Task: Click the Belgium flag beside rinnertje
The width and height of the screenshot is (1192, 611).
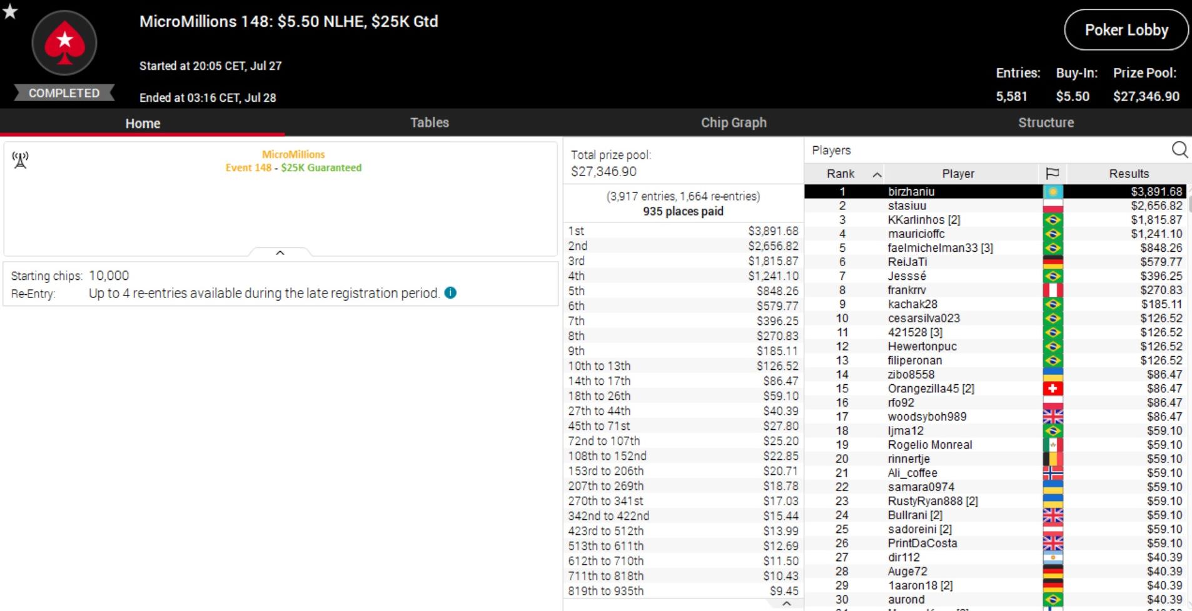Action: pyautogui.click(x=1053, y=459)
